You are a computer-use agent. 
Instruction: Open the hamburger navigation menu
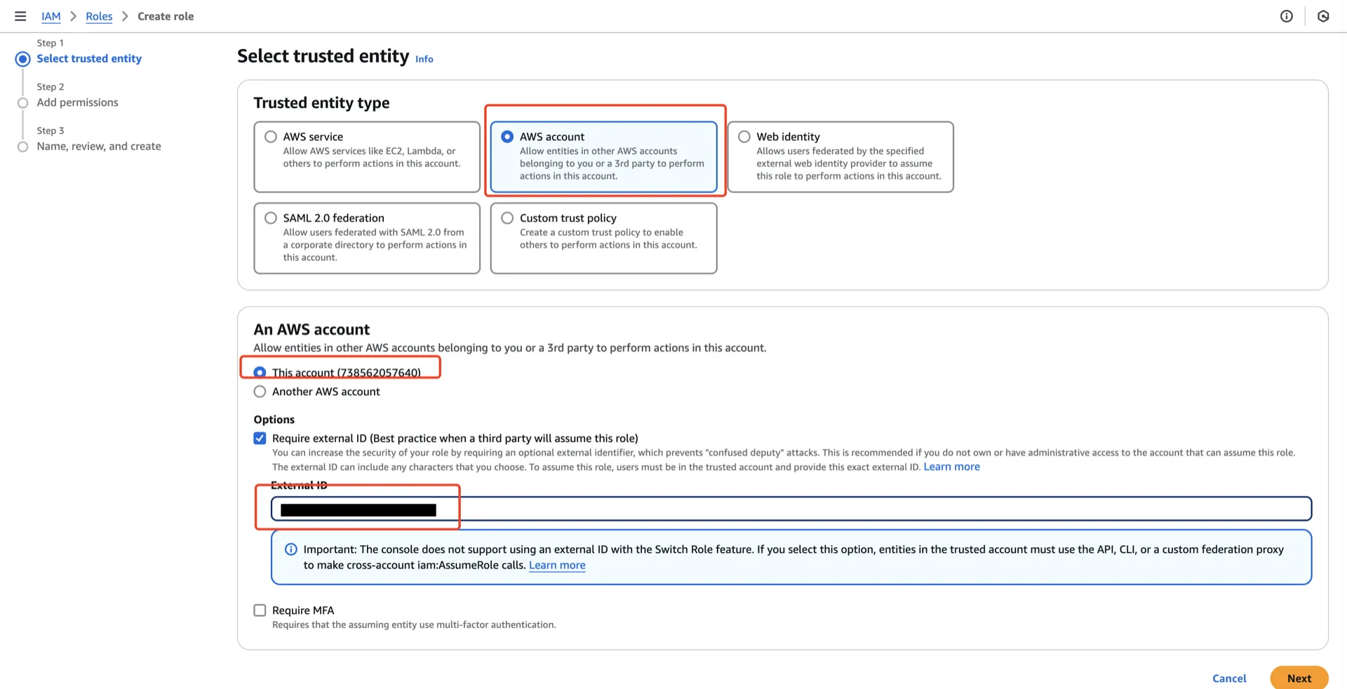click(20, 16)
